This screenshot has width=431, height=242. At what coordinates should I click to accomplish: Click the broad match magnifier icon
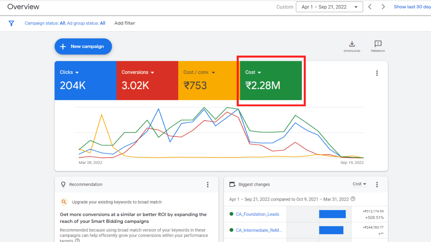click(x=64, y=202)
